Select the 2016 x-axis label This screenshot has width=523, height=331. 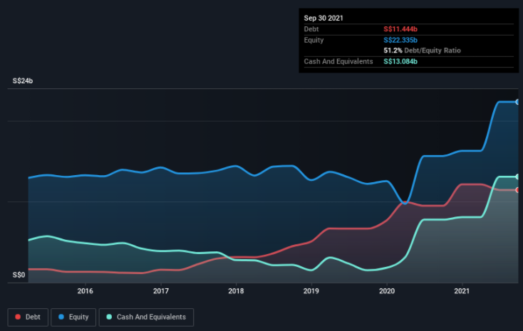coord(86,290)
